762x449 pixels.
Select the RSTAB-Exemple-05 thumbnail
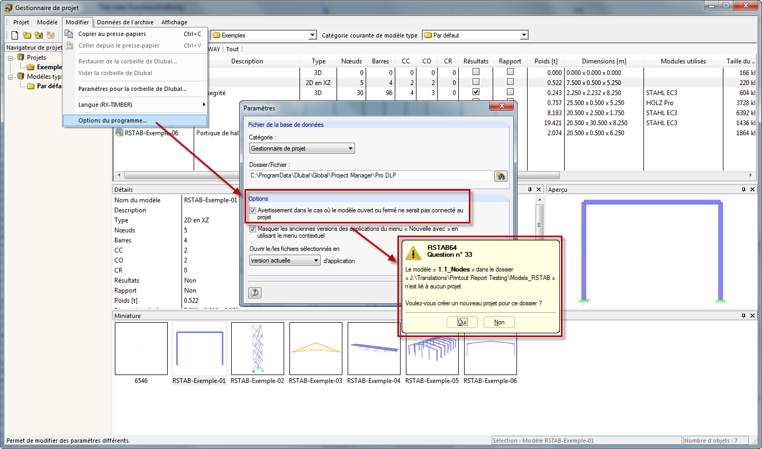(432, 349)
